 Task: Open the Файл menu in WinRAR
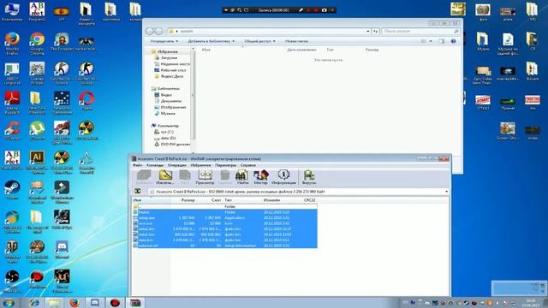tap(137, 165)
